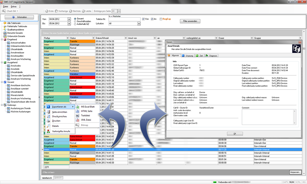Open the Exportieren als submenu
This screenshot has height=184, width=307.
coord(61,107)
